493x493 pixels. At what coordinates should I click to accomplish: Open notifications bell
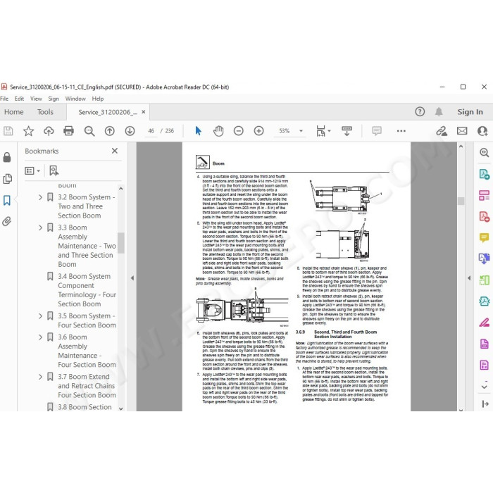coord(439,111)
